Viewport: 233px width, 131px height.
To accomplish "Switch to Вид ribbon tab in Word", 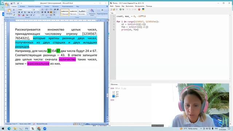I will tap(78, 7).
